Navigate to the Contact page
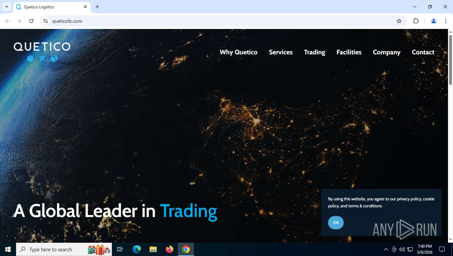Screen dimensions: 453x256 [423, 52]
